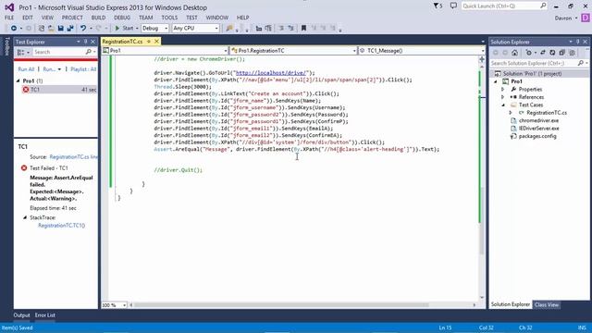Expand the References node
The image size is (592, 333).
pyautogui.click(x=503, y=97)
